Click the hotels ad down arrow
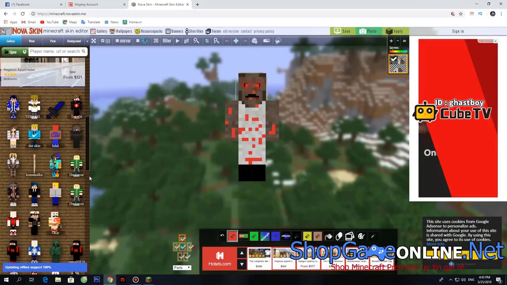 point(242,264)
